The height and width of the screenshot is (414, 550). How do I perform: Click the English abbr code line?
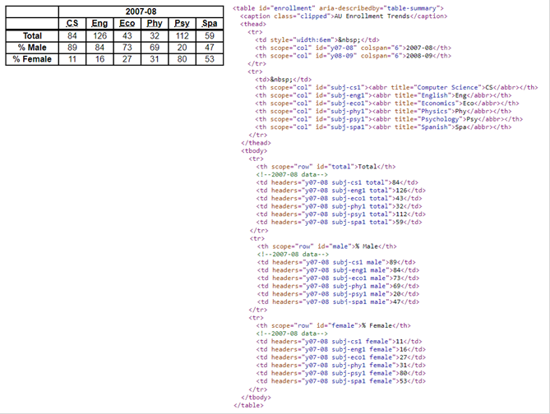point(383,95)
